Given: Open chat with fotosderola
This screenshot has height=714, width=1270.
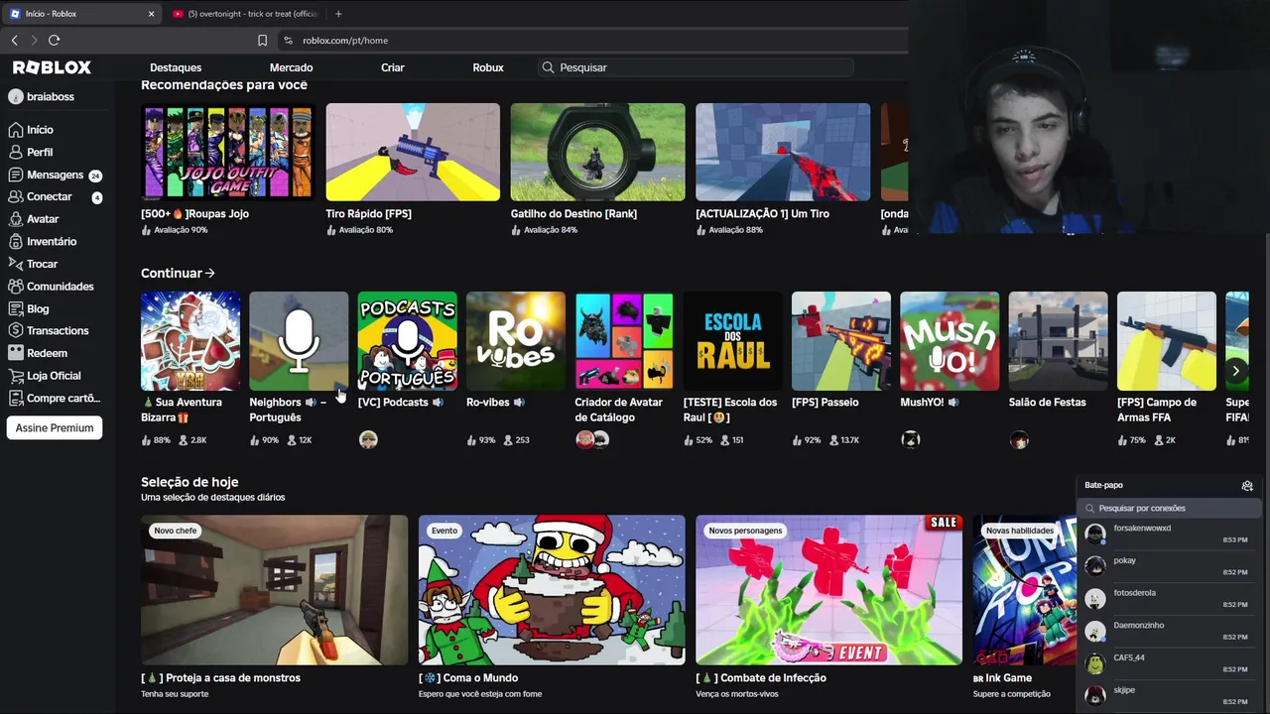Looking at the screenshot, I should (1169, 599).
